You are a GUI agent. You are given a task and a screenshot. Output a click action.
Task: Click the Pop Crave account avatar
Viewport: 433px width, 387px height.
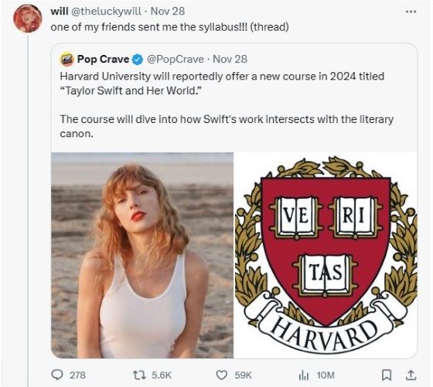tap(66, 59)
